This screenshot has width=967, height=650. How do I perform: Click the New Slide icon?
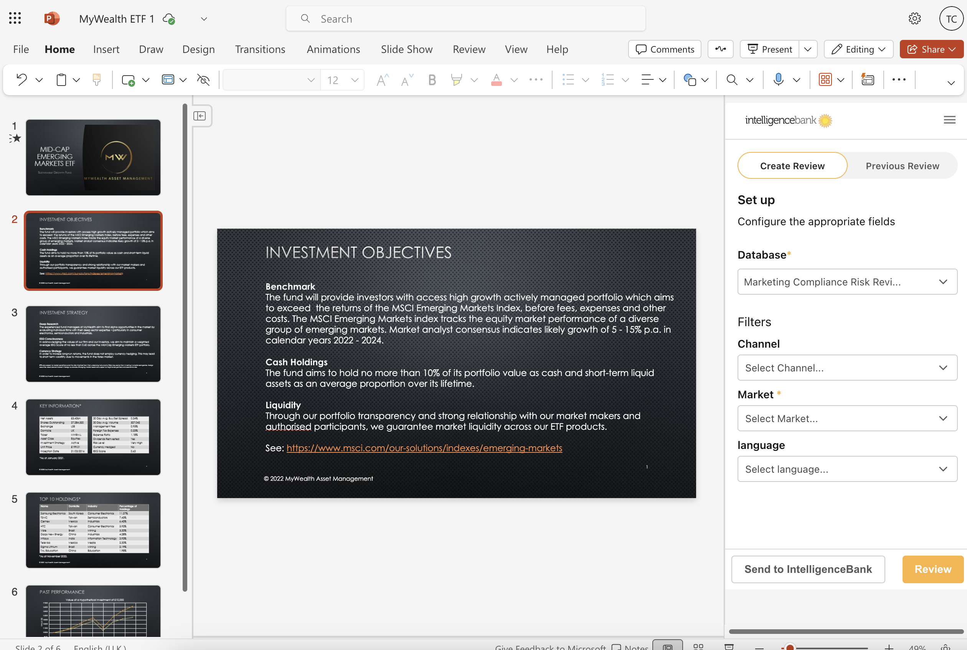(x=128, y=79)
